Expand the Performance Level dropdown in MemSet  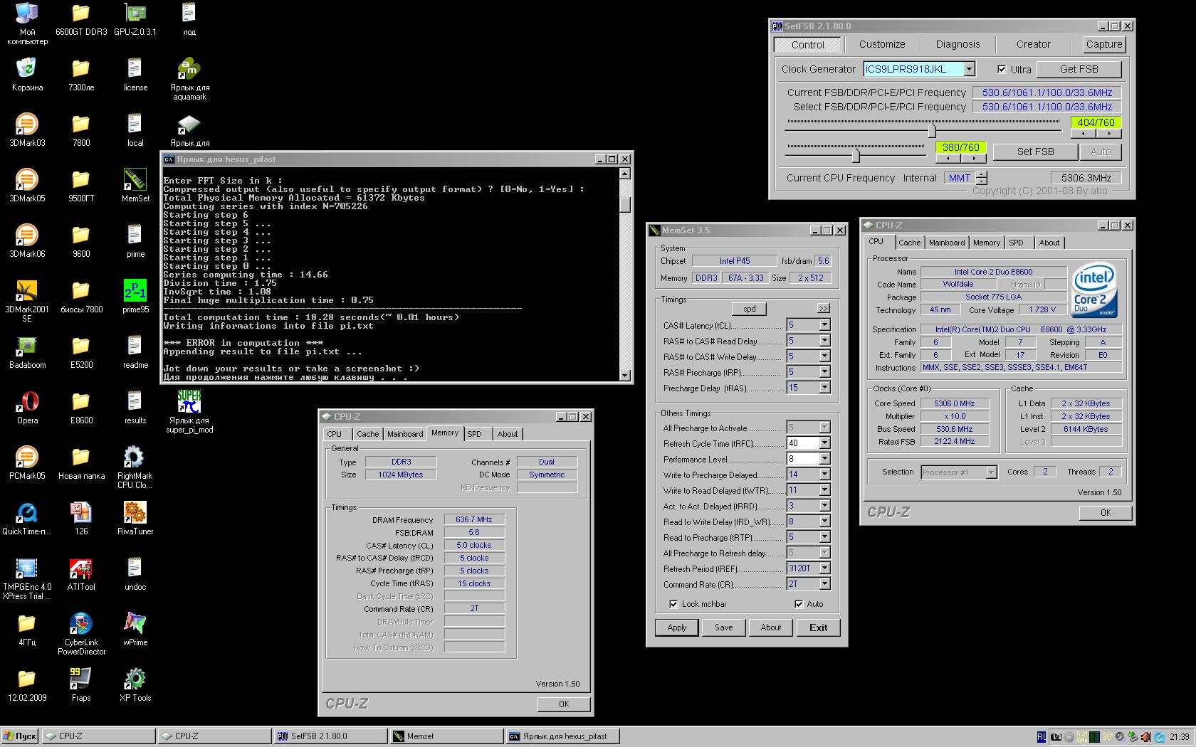[x=824, y=459]
